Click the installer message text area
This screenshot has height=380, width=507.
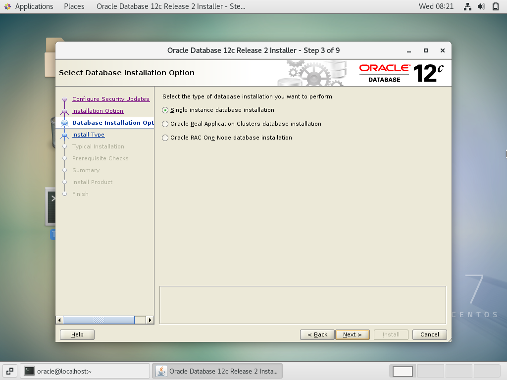tap(303, 305)
